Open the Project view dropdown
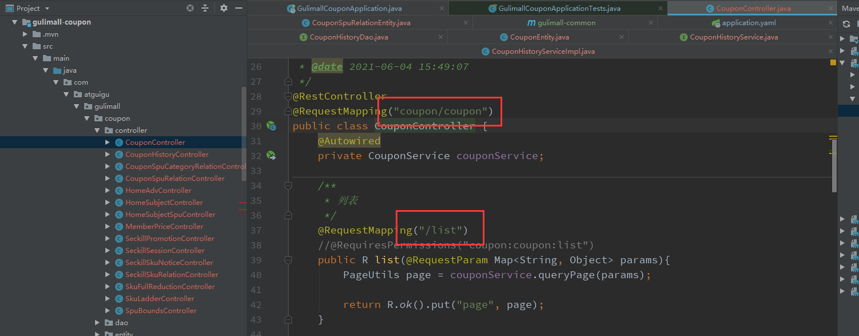859x336 pixels. pyautogui.click(x=47, y=9)
